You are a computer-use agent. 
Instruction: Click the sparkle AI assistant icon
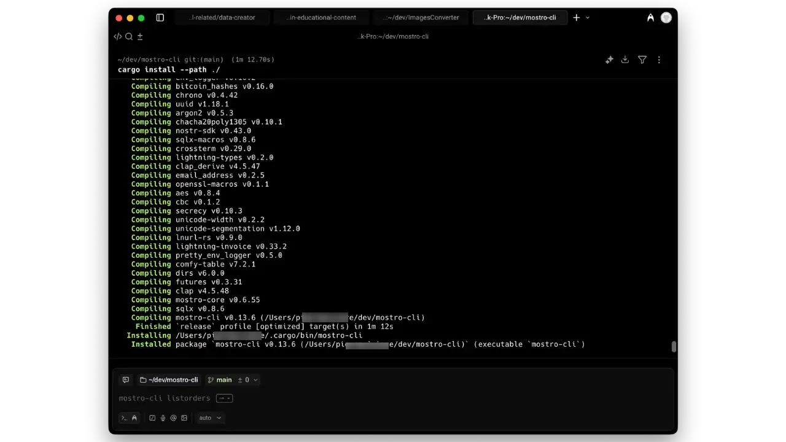[x=609, y=60]
